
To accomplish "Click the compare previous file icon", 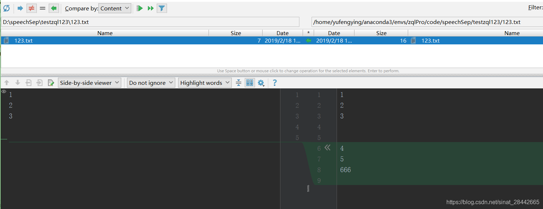I will click(29, 83).
